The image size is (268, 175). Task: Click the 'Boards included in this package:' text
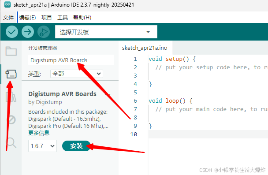click(68, 112)
